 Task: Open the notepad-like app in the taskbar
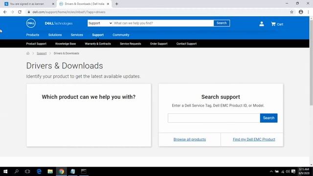point(73,172)
